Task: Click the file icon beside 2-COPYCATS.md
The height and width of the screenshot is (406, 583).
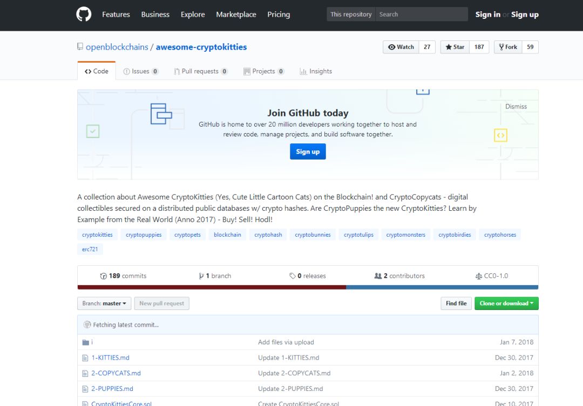Action: coord(85,373)
